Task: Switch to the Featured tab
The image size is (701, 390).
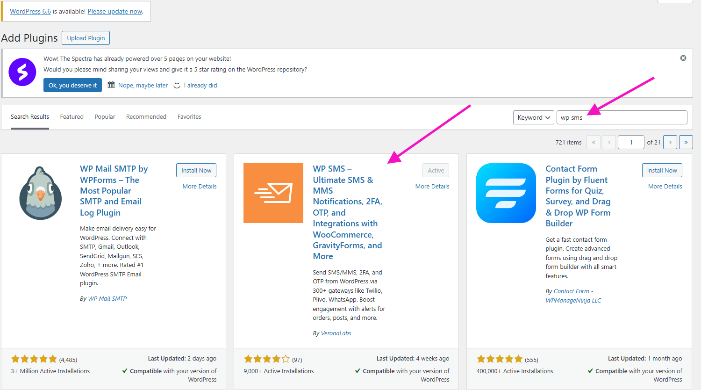Action: 72,117
